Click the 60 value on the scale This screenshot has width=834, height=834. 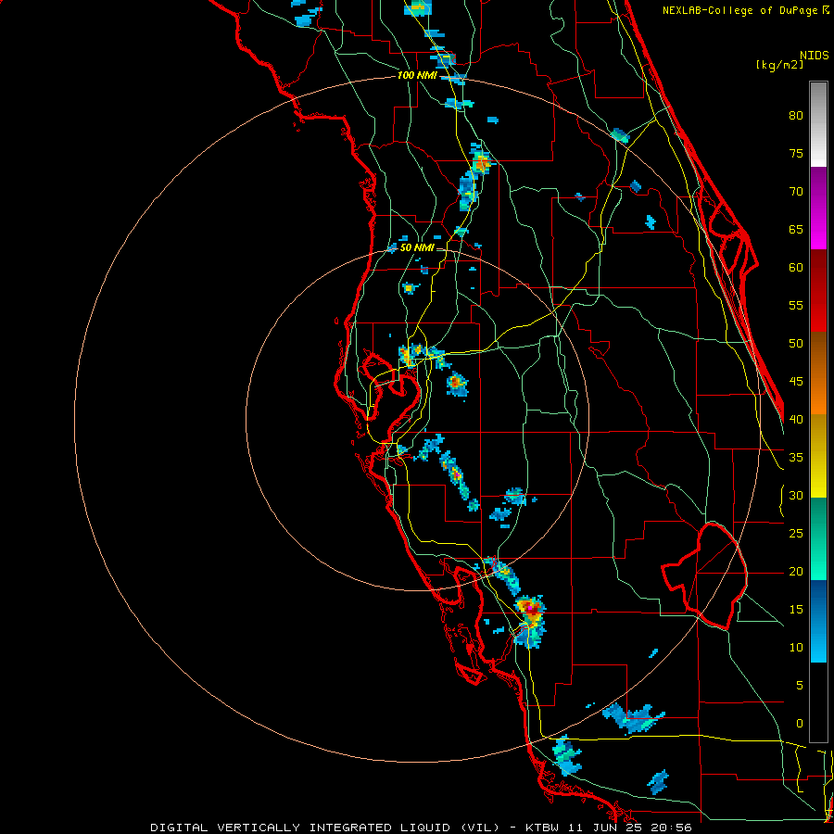click(x=796, y=268)
